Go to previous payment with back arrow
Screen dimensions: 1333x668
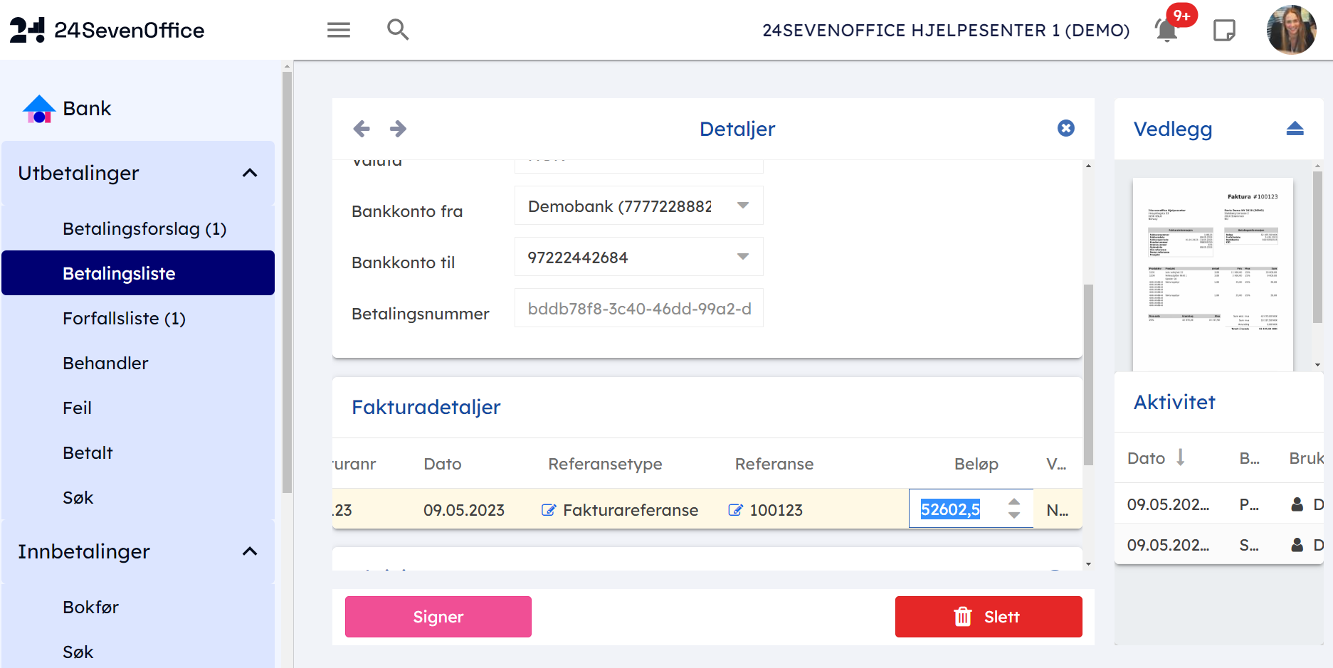point(362,129)
